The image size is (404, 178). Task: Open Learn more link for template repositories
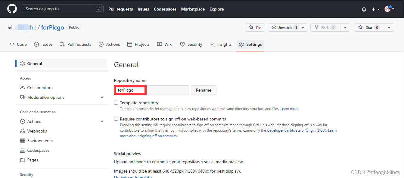point(290,109)
